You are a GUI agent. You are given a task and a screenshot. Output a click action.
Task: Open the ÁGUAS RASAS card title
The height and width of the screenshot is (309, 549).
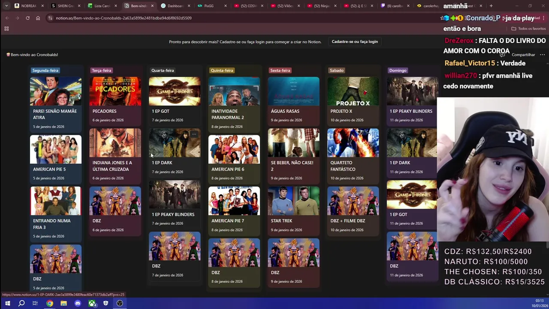point(285,111)
